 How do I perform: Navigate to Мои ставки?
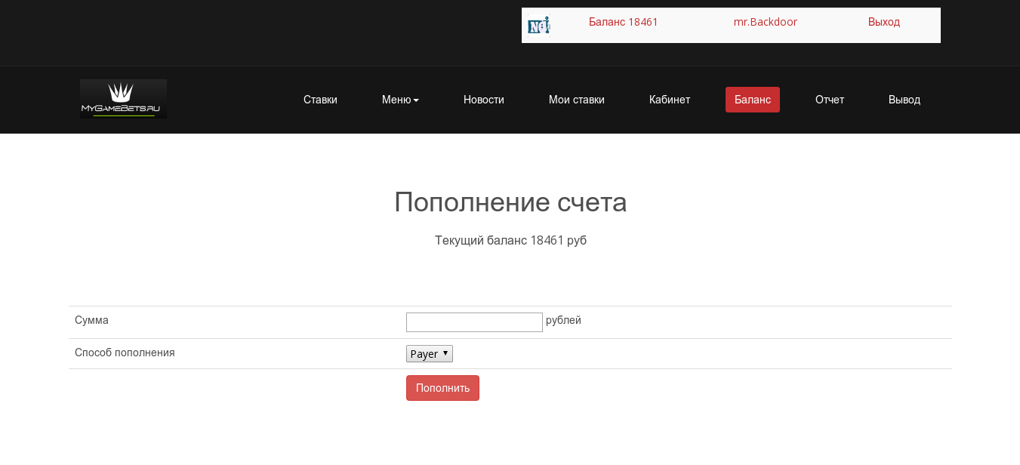coord(577,100)
